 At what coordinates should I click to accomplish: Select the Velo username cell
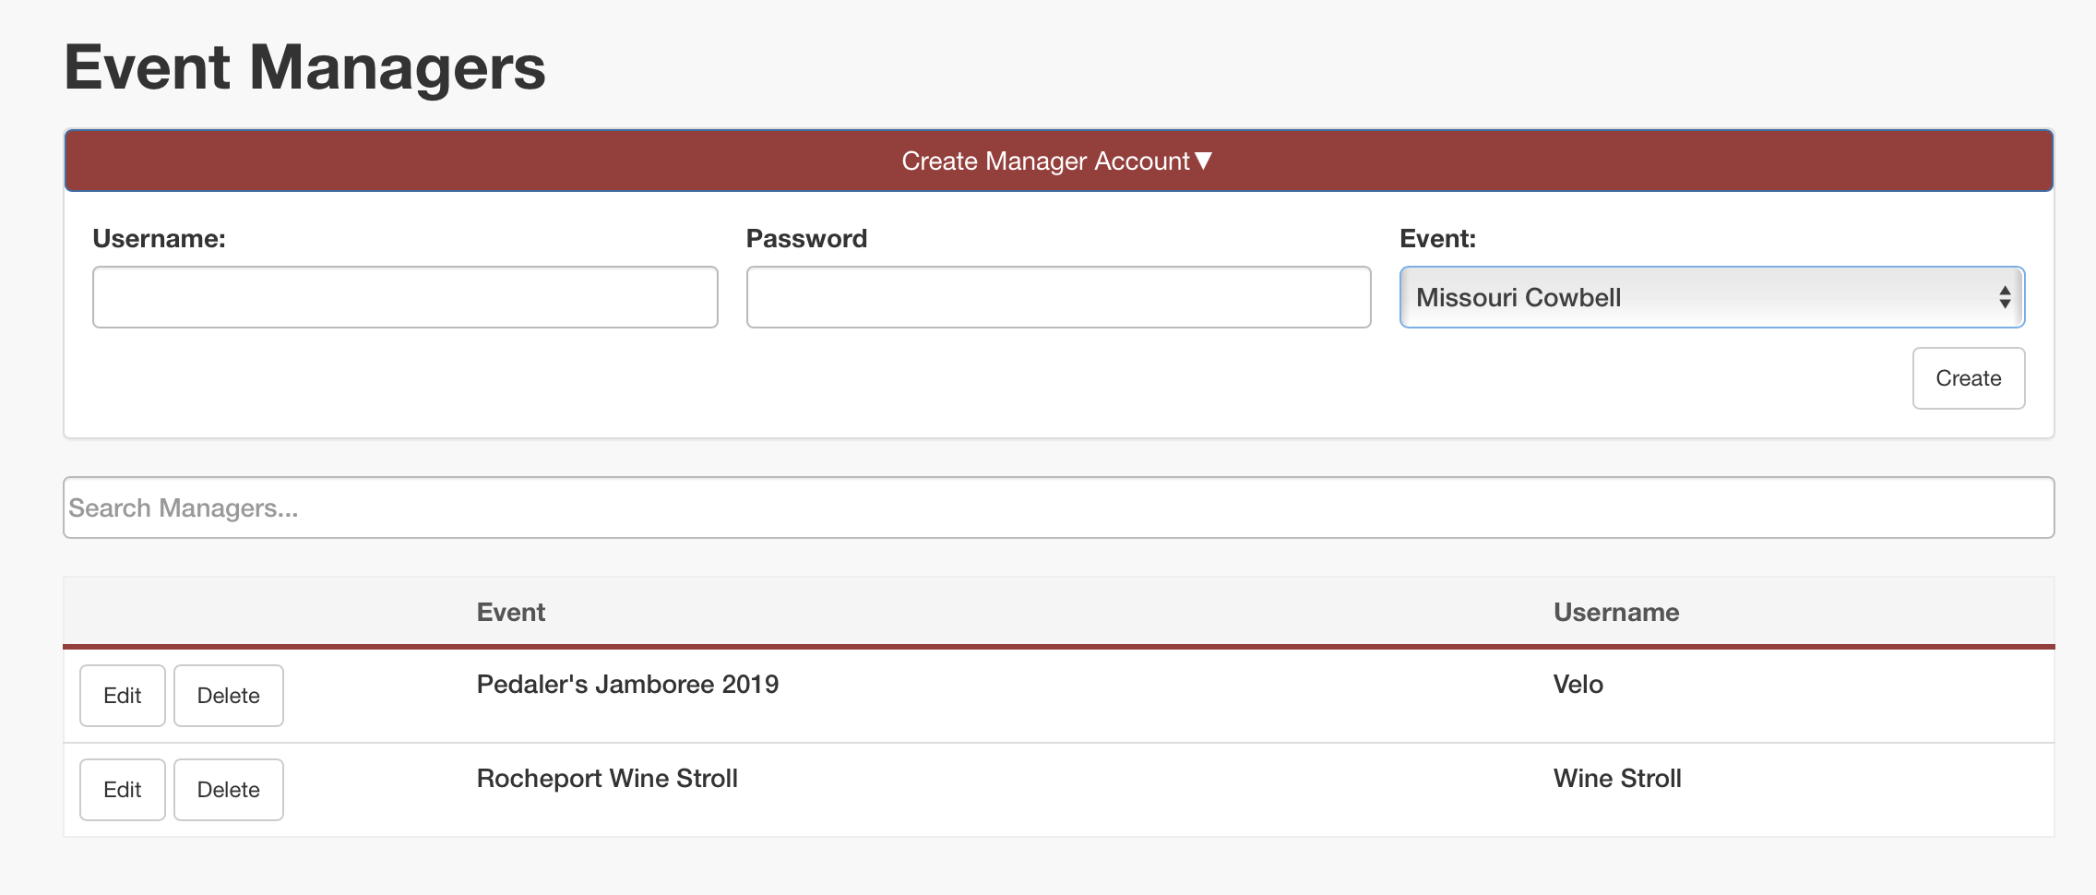(1578, 685)
